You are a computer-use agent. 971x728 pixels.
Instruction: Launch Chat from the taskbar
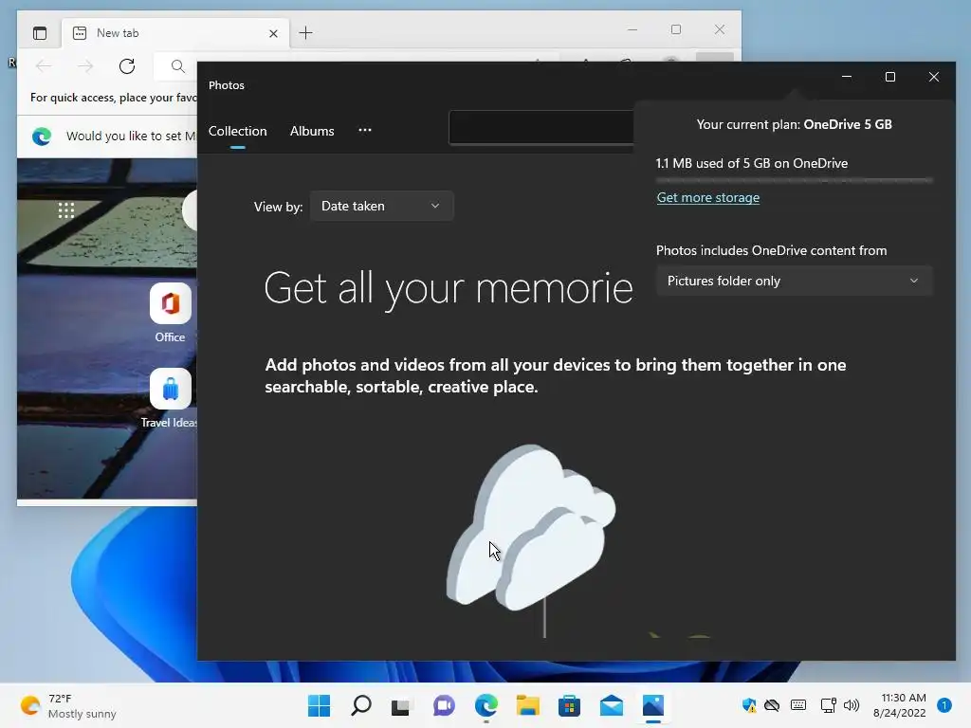coord(444,705)
